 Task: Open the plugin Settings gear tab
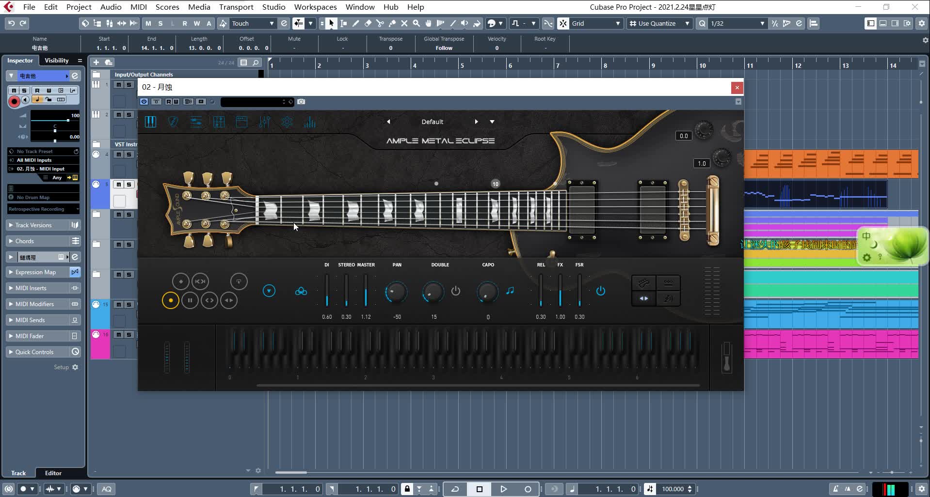(287, 123)
